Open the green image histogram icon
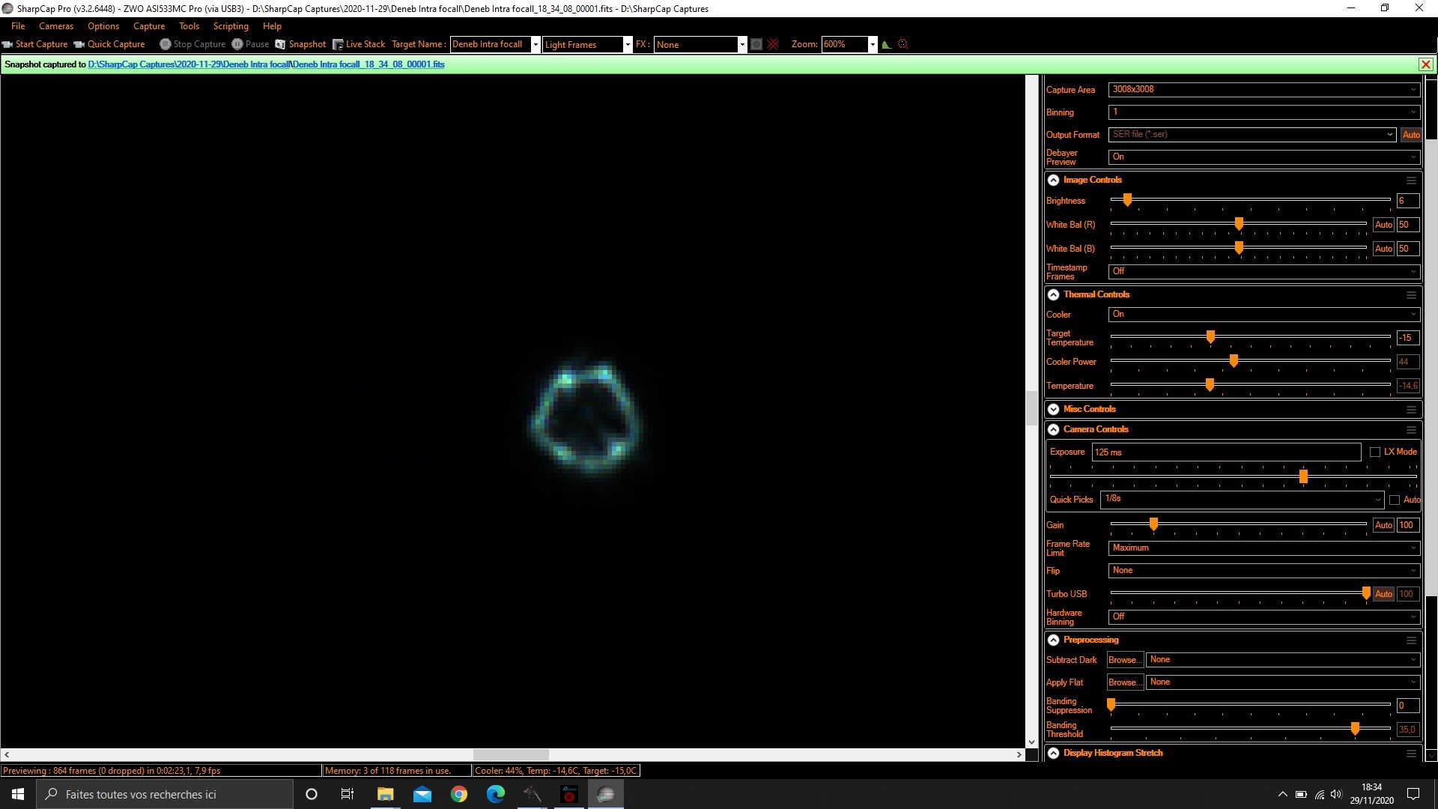This screenshot has height=809, width=1438. click(x=887, y=44)
